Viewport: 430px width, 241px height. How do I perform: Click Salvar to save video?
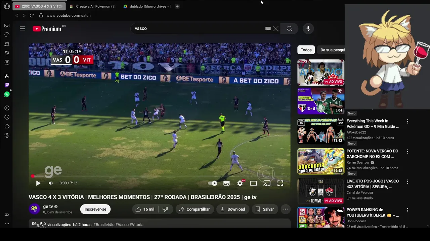coord(265,209)
